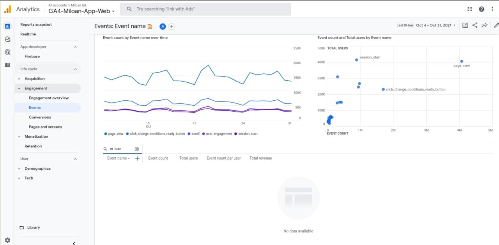Viewport: 499px width, 245px height.
Task: Click the search bar at top
Action: [x=205, y=9]
